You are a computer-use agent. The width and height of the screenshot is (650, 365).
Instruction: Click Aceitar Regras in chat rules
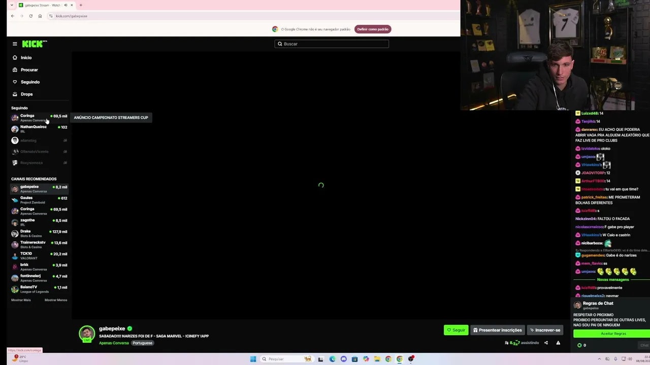coord(611,334)
